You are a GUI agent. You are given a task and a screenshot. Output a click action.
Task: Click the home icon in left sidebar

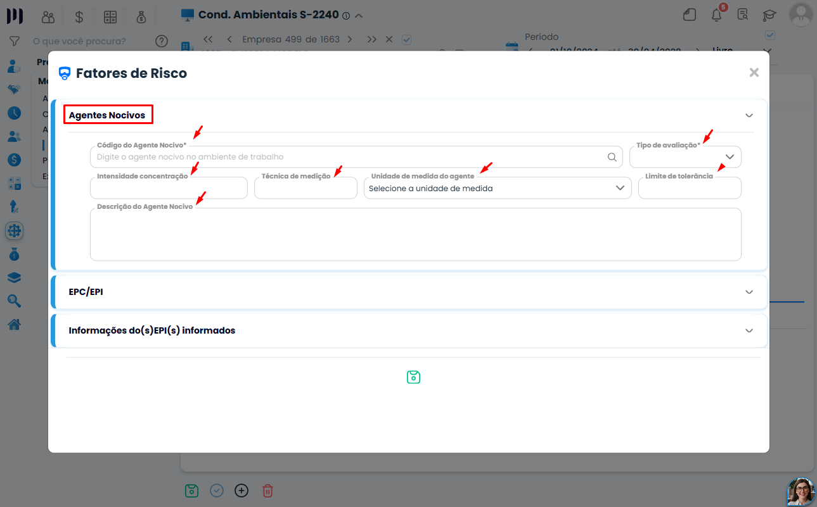coord(14,325)
